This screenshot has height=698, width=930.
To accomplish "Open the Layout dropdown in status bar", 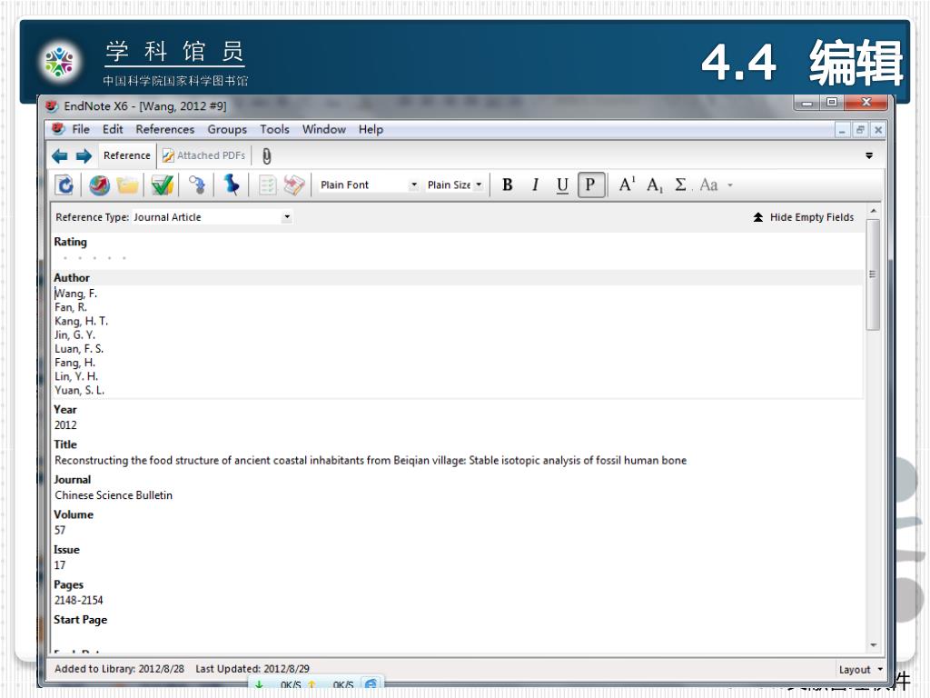I will click(861, 670).
